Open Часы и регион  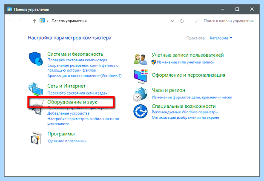click(x=168, y=90)
